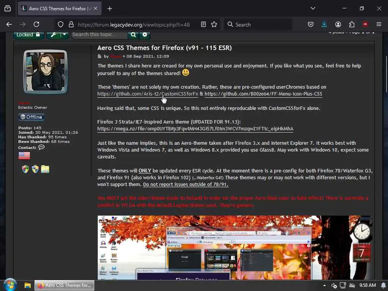Open the post author's name link
388x291 pixels.
coord(116,56)
